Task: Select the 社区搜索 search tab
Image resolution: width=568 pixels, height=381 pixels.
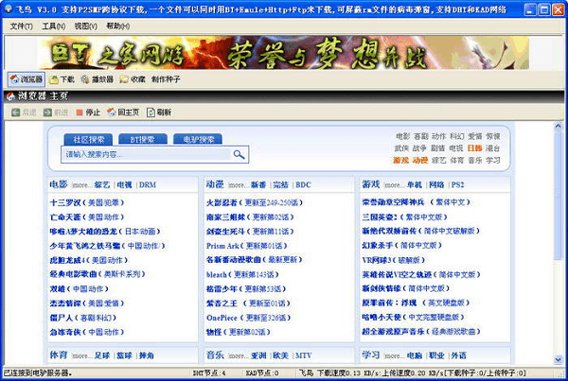Action: pos(88,139)
